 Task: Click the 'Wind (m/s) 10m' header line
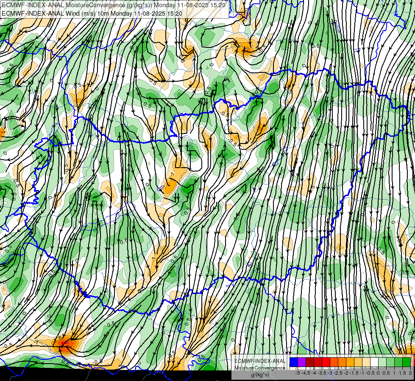pyautogui.click(x=92, y=13)
